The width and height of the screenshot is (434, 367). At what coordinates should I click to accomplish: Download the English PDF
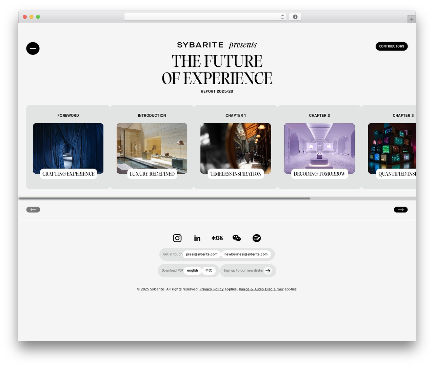[x=193, y=271]
